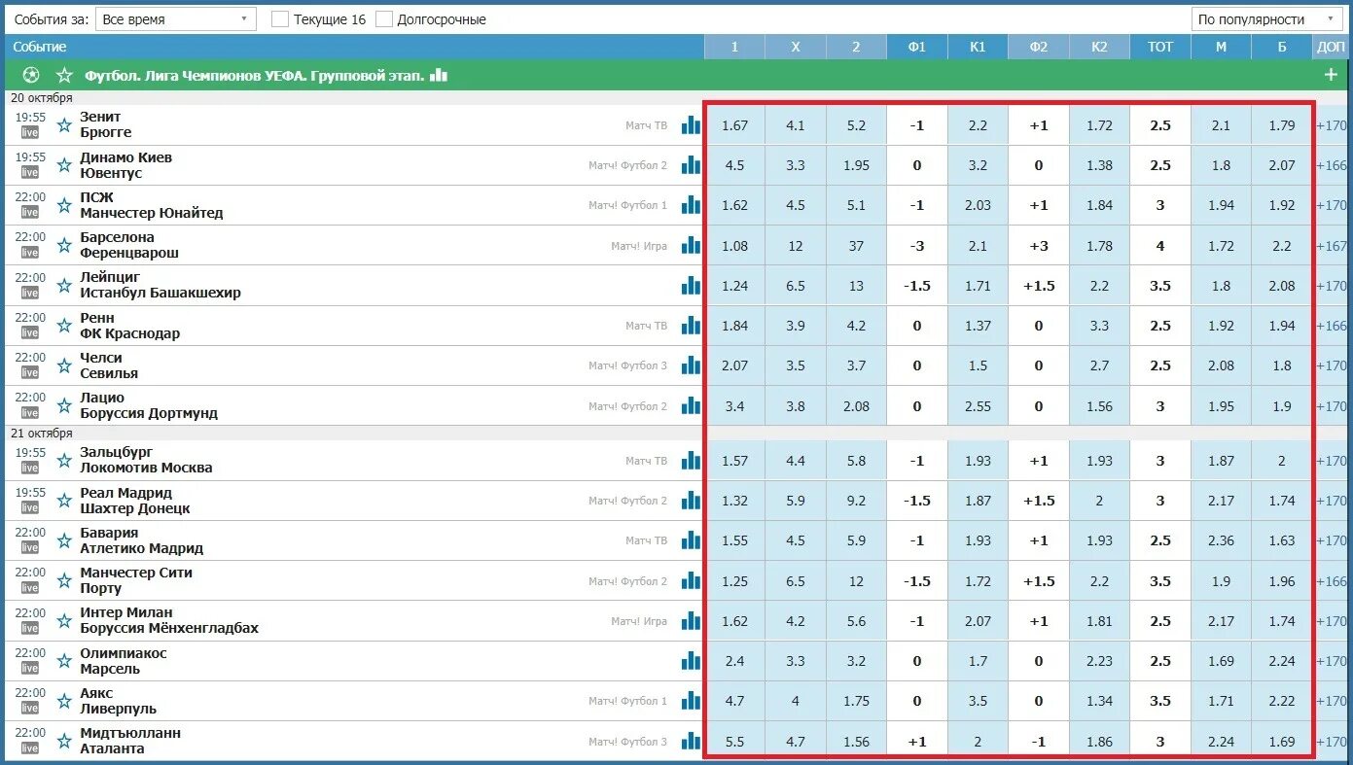Click live badge for Зенит – Брюгге
Screen dimensions: 1353x765
[x=30, y=132]
